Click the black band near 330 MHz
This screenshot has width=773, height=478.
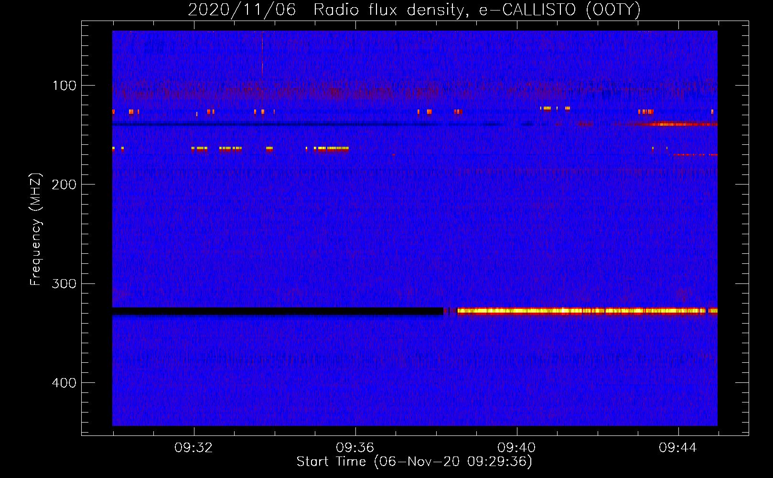point(278,311)
